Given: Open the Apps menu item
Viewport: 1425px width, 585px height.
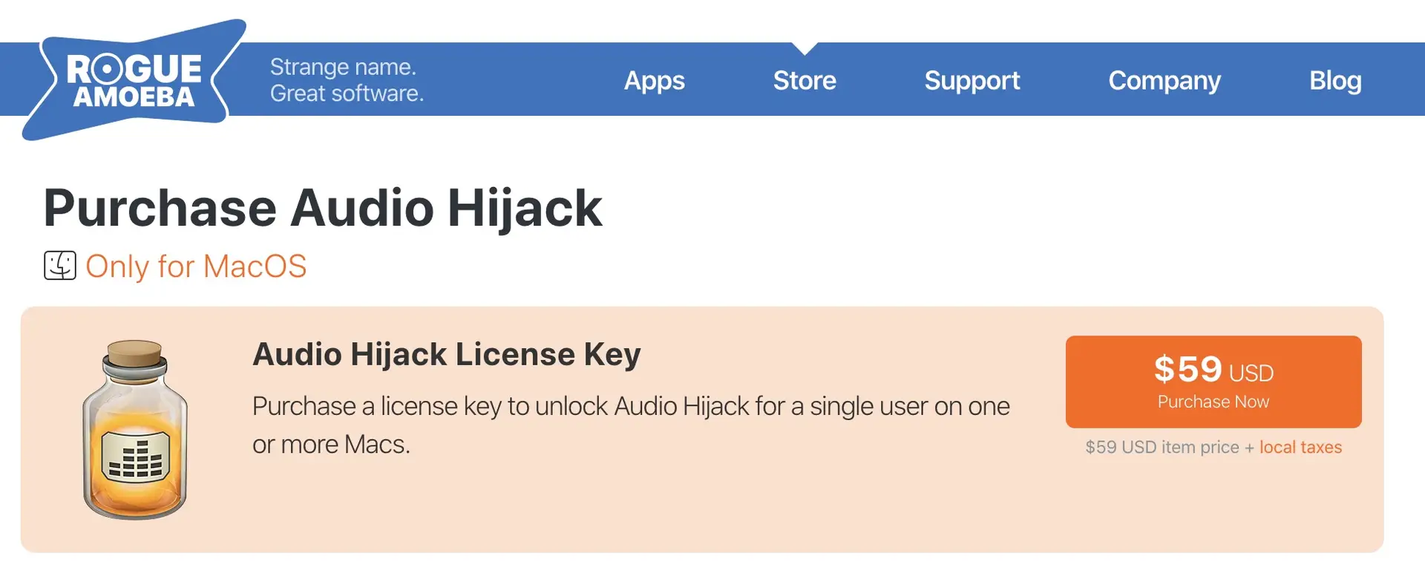Looking at the screenshot, I should point(654,81).
